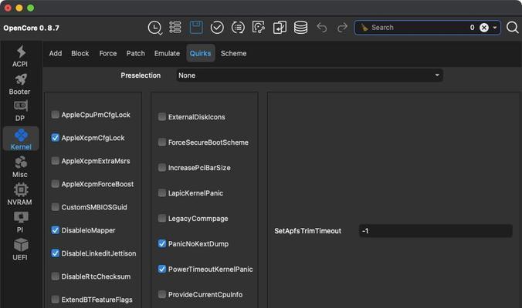Switch to the Block tab
The height and width of the screenshot is (308, 522).
coord(80,53)
